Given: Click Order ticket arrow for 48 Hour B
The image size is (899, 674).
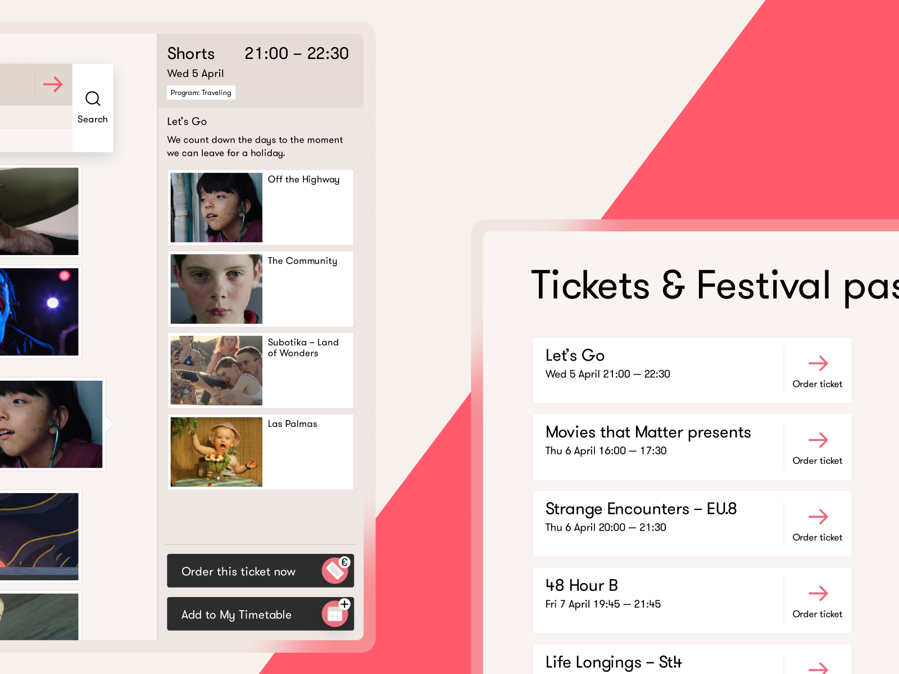Looking at the screenshot, I should pyautogui.click(x=818, y=594).
